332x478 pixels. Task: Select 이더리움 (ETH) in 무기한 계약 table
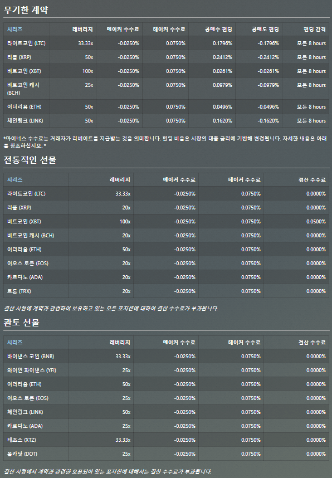pyautogui.click(x=25, y=107)
